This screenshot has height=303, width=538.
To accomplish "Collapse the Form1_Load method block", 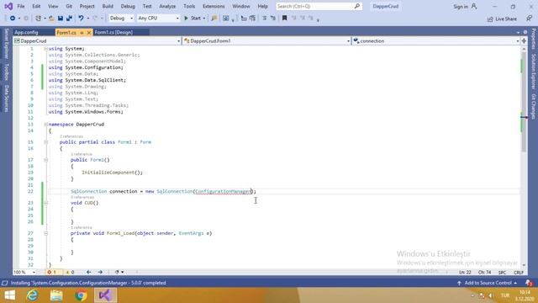I will coord(45,233).
